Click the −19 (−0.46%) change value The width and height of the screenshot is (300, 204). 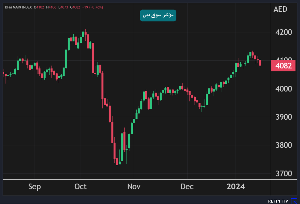(93, 7)
